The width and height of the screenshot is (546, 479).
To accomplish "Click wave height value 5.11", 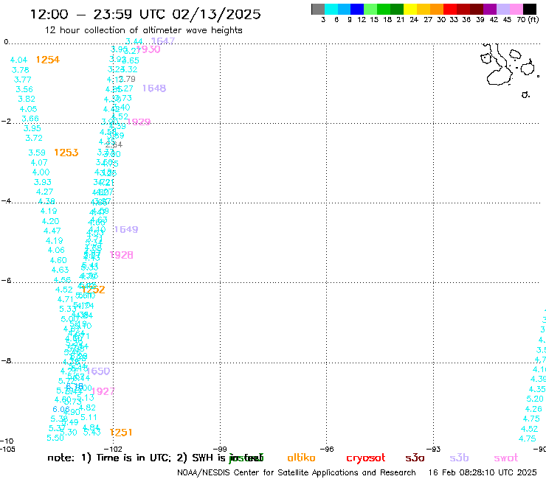I will (89, 417).
